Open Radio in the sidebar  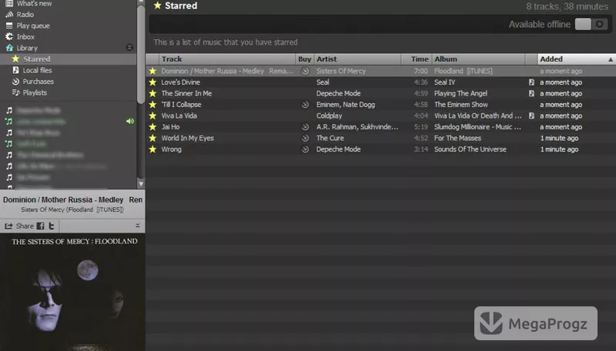20,15
